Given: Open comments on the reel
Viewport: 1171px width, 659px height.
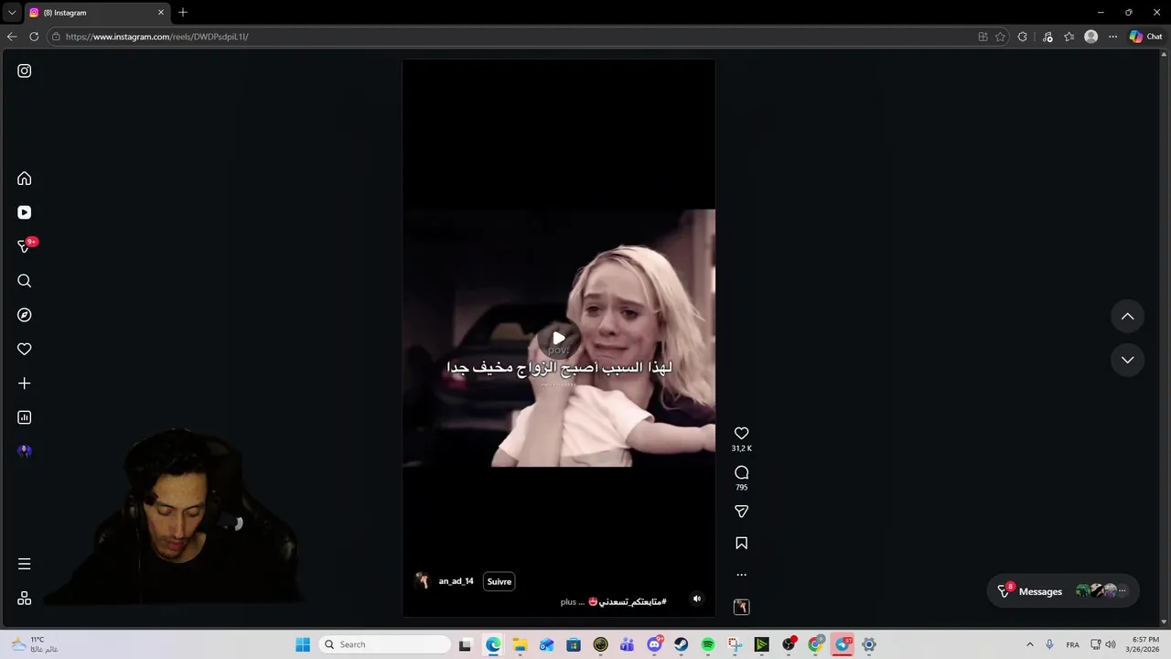Looking at the screenshot, I should (742, 472).
